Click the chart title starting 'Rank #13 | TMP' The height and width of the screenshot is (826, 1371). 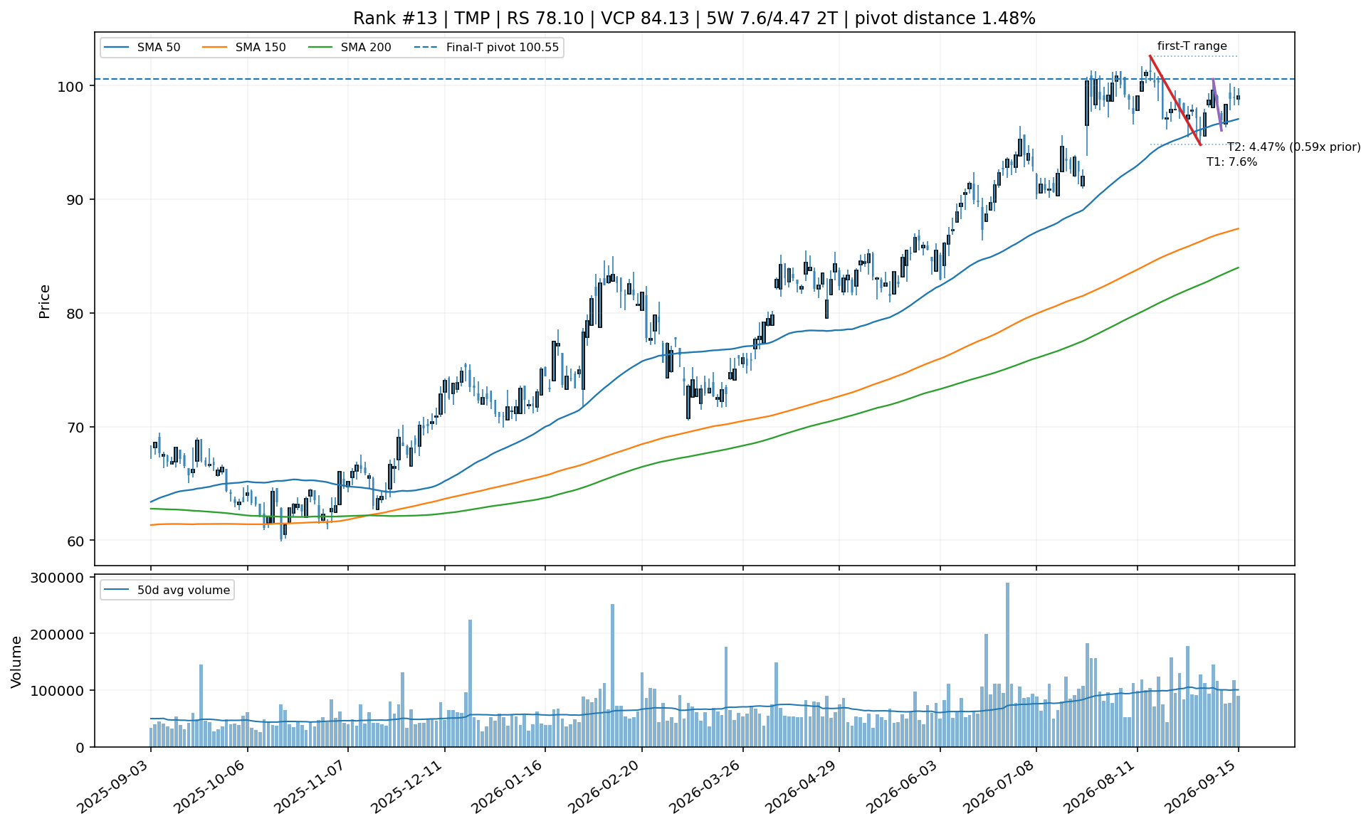(x=694, y=18)
